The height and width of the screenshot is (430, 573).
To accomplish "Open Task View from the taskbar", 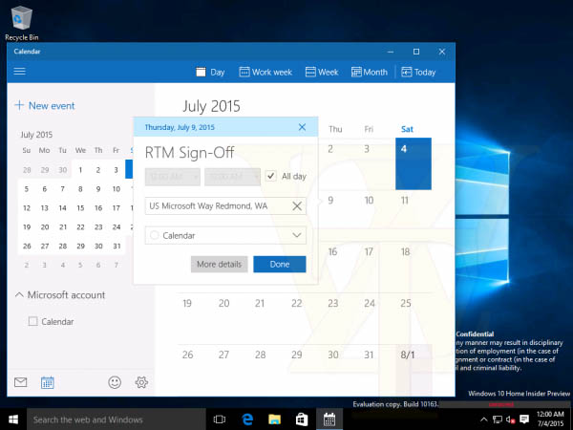I will 219,419.
